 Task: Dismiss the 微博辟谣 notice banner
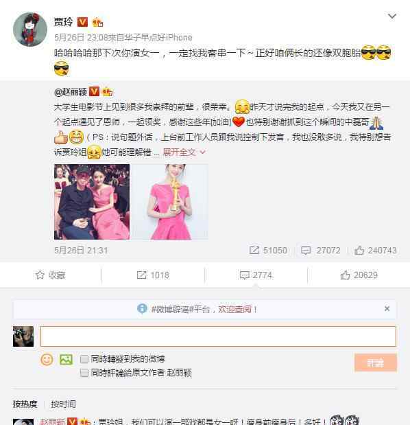pos(387,308)
